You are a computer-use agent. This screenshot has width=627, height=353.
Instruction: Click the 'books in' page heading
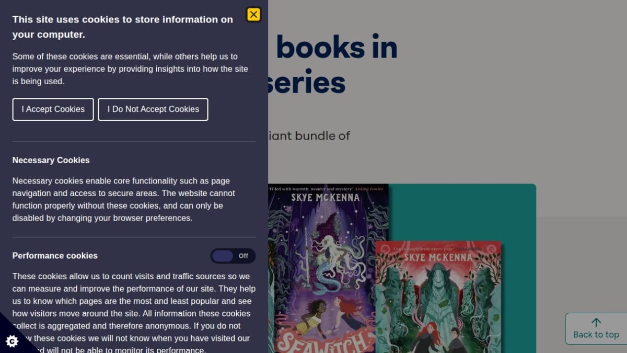click(x=337, y=47)
